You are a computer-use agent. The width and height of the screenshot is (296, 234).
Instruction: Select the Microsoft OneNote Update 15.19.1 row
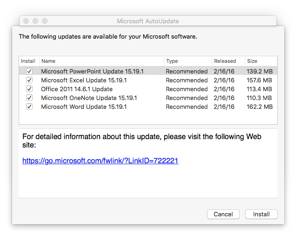click(x=148, y=98)
